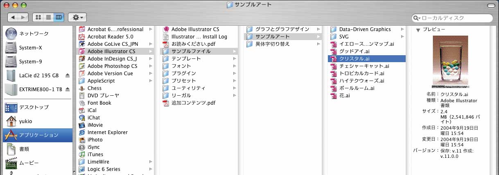Select Adobe GoLive CS_JPN folder
499x175 pixels.
click(x=115, y=44)
